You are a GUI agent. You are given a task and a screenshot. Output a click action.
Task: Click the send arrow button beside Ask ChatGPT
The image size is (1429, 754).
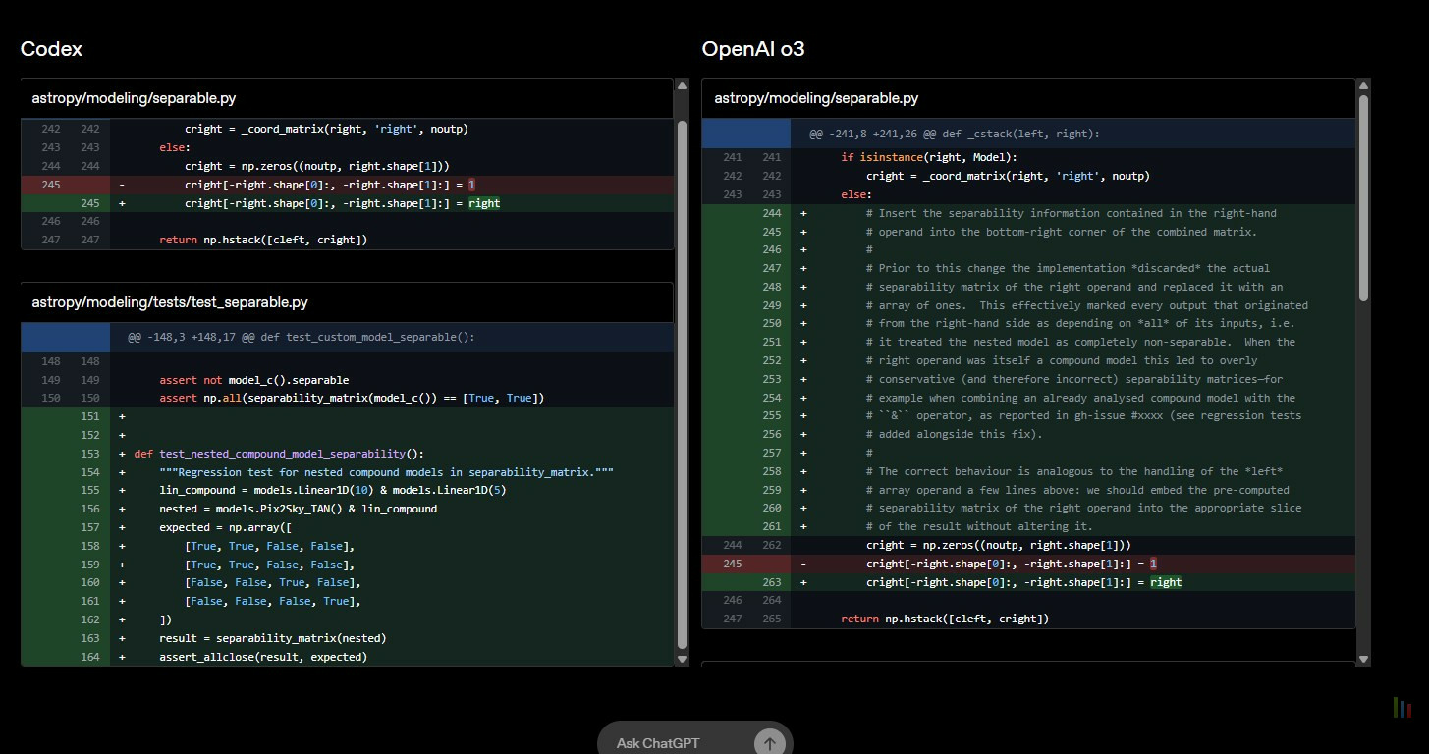tap(769, 743)
